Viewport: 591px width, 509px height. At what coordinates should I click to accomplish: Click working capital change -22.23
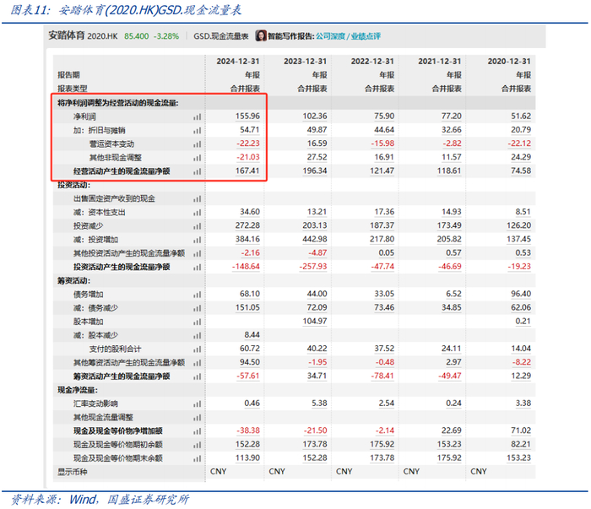(x=248, y=143)
